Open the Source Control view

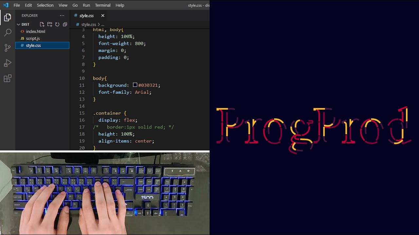coord(8,48)
